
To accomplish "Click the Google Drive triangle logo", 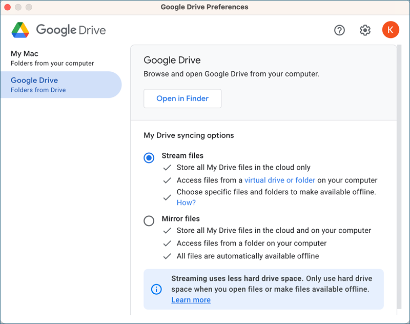I will (20, 30).
